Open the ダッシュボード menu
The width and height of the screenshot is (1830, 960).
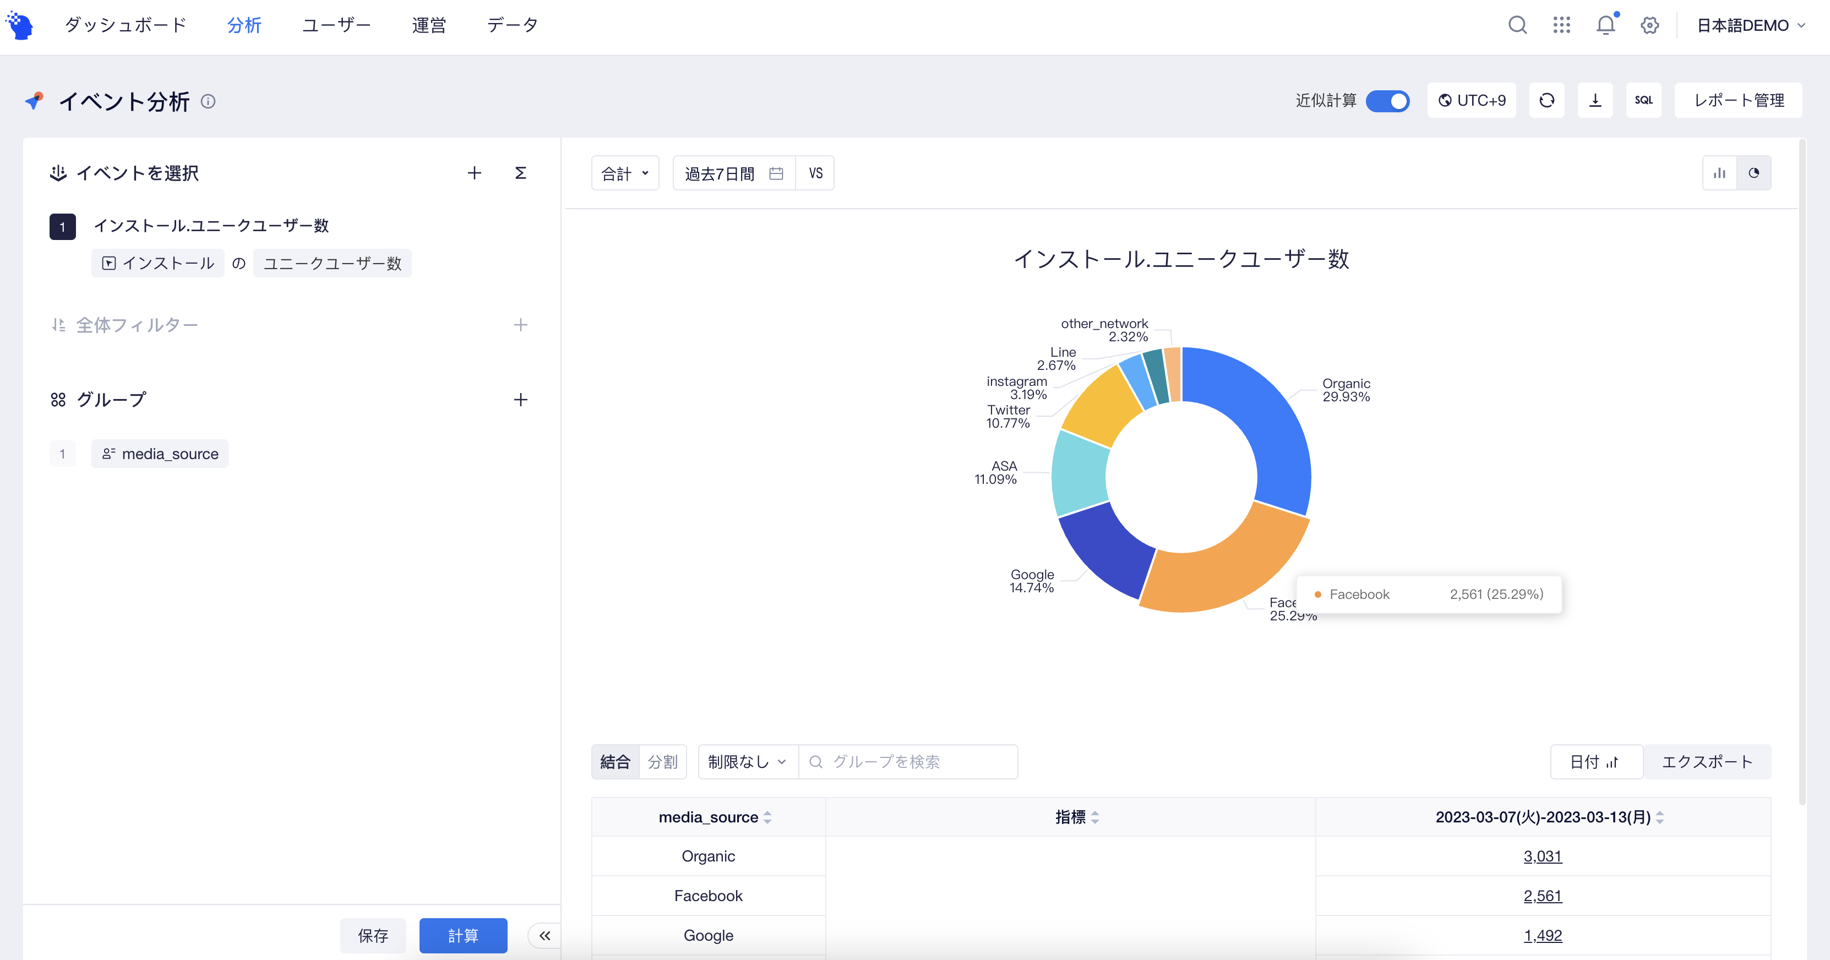click(x=126, y=25)
